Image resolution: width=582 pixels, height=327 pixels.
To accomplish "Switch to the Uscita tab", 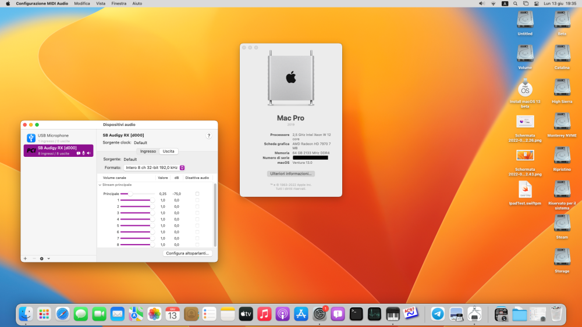I will coord(168,151).
